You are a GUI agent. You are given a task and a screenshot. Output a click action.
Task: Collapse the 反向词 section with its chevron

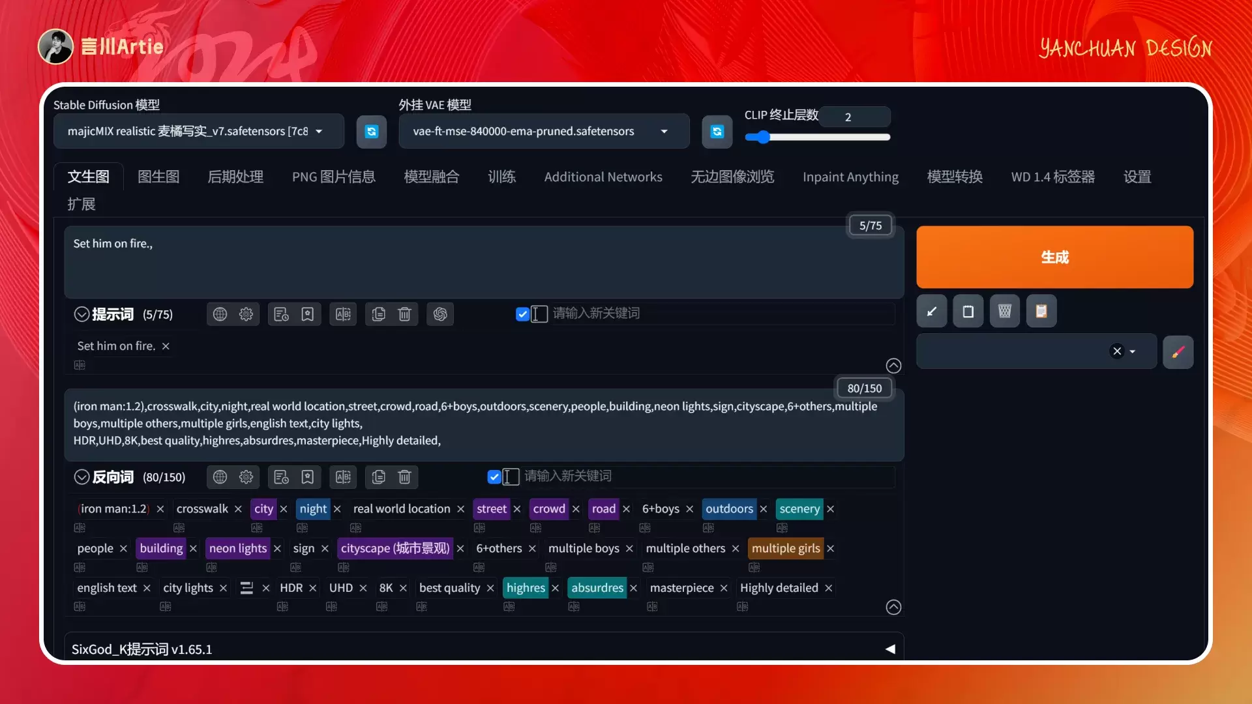tap(82, 477)
